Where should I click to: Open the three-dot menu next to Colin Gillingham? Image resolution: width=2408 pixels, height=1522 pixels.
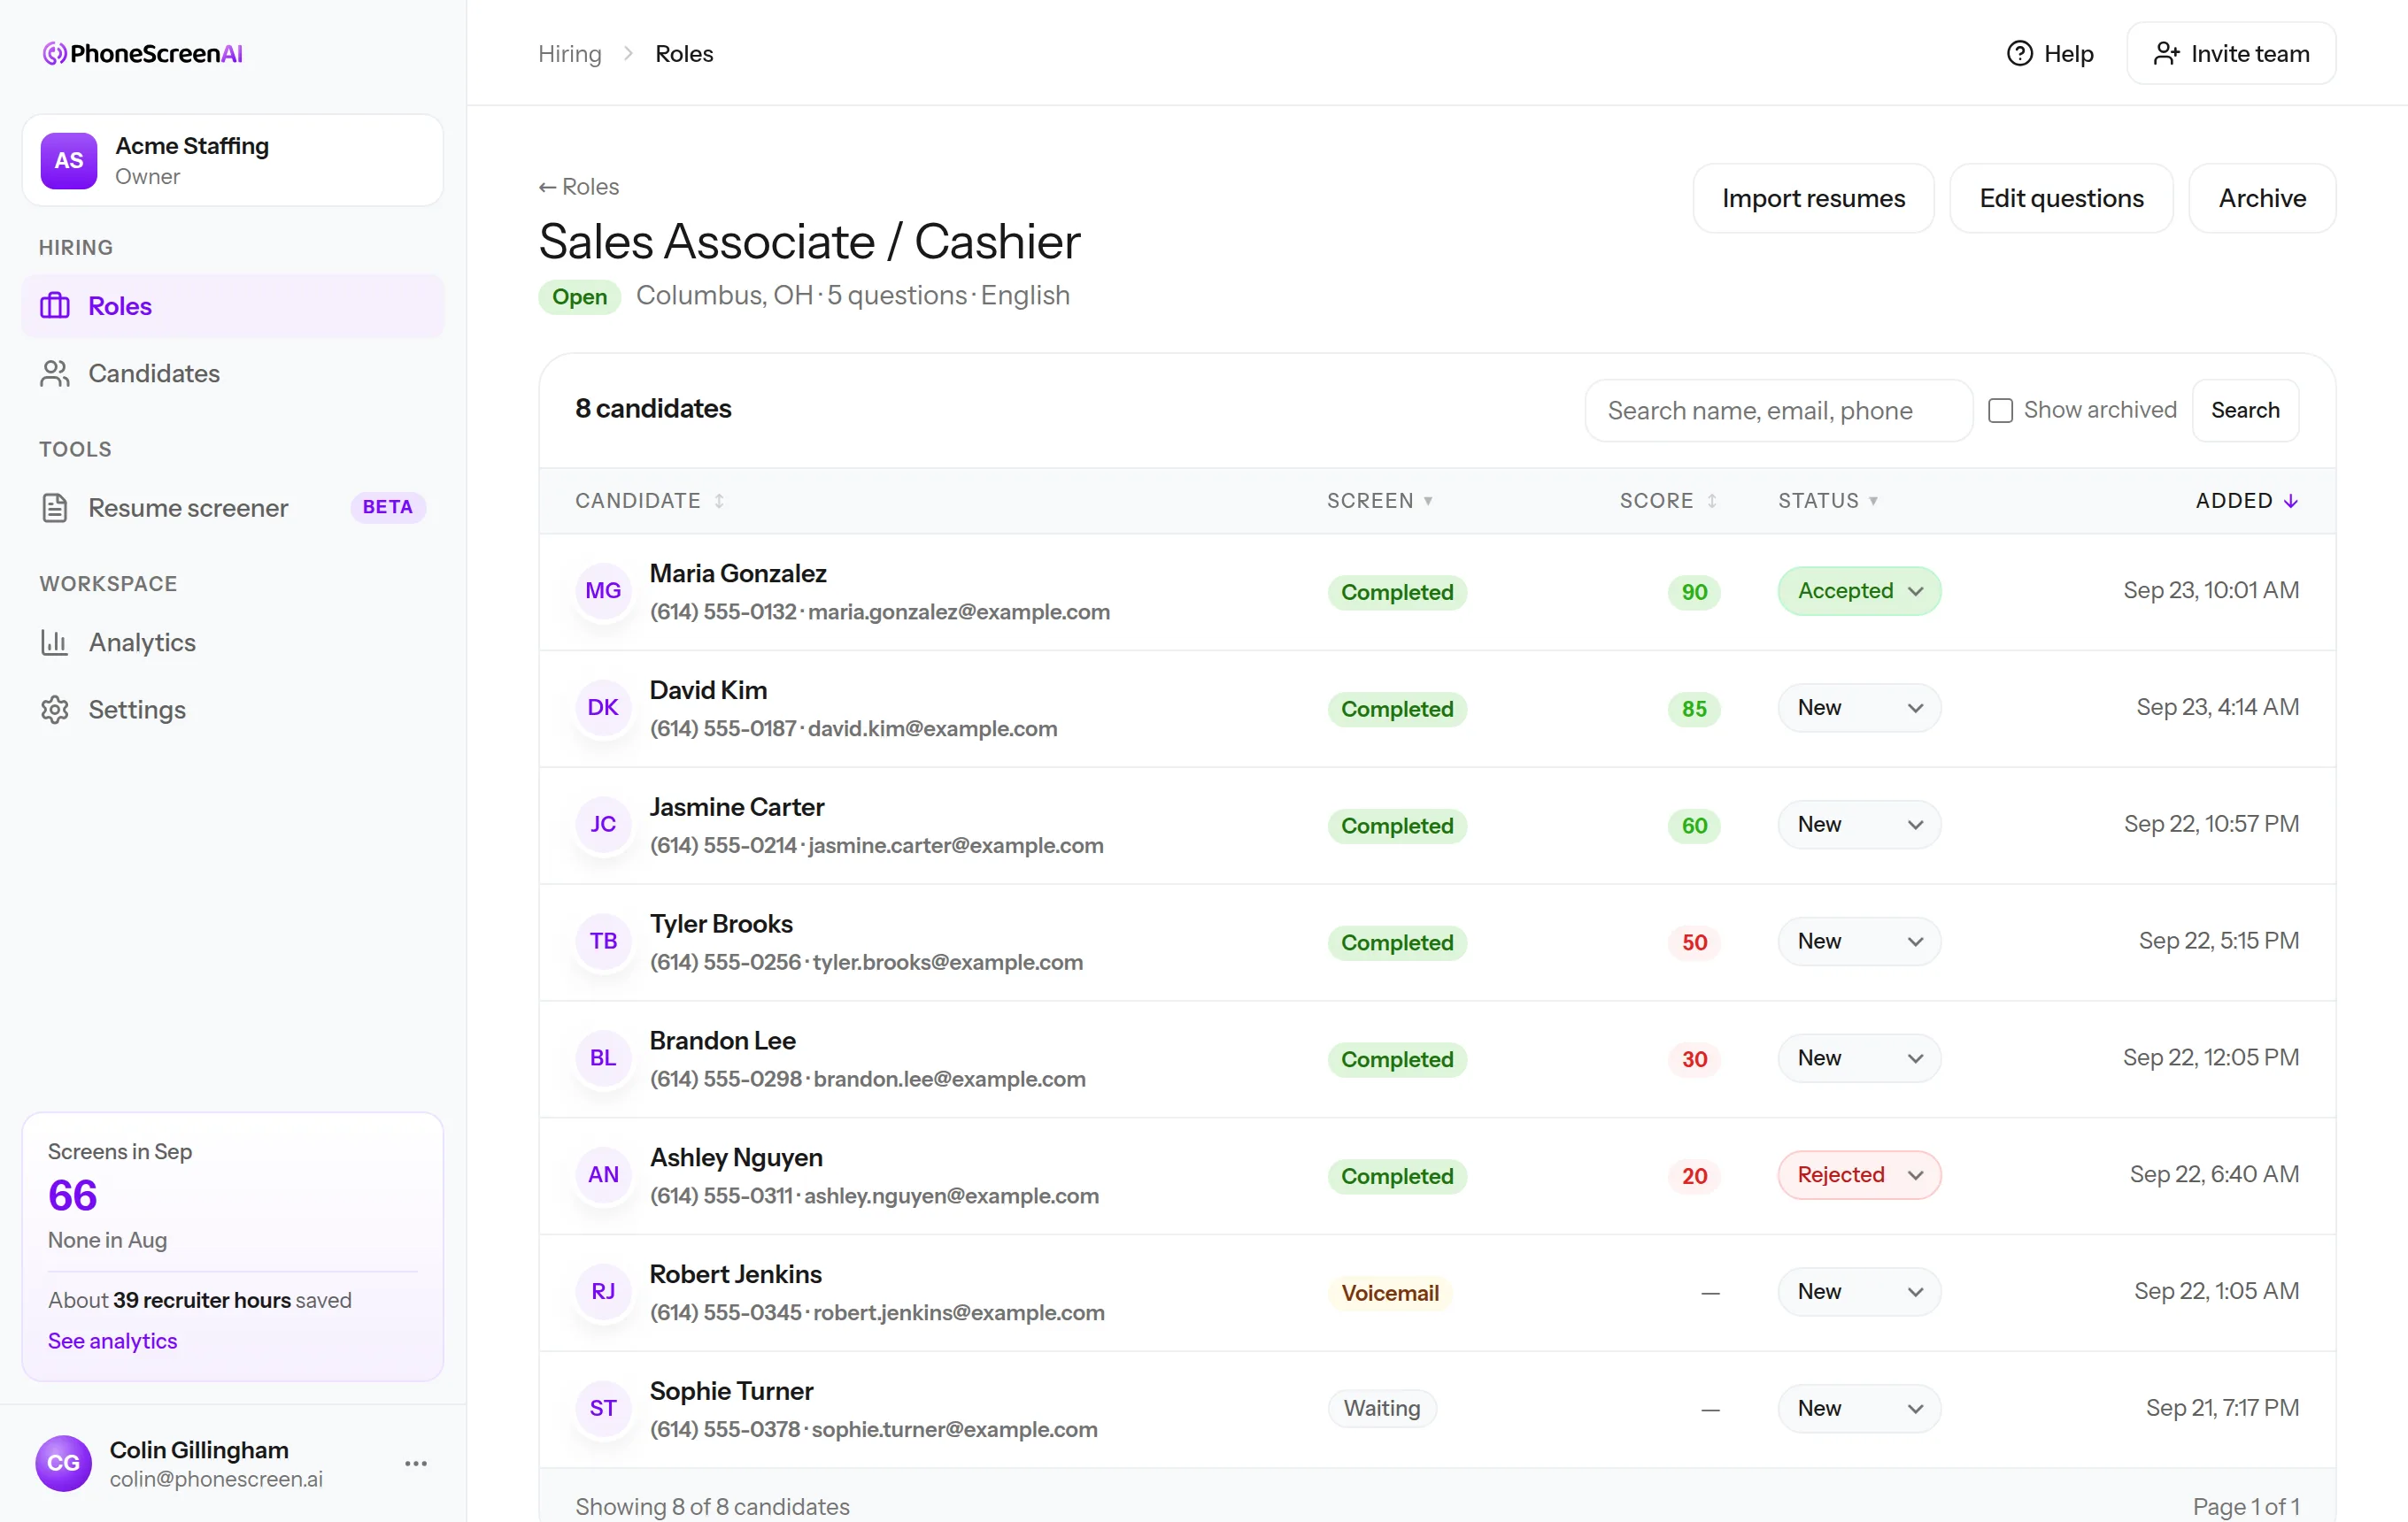pos(416,1463)
